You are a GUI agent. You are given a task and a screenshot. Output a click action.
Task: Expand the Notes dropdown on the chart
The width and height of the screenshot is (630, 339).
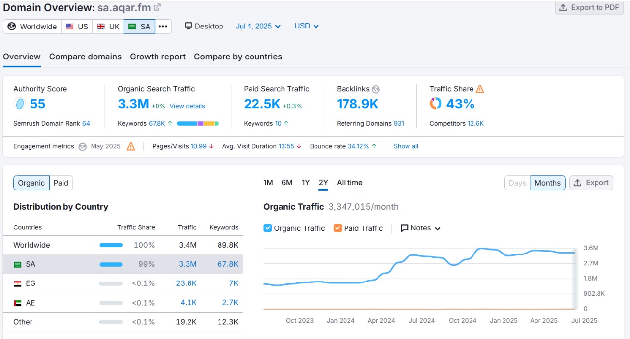coord(420,228)
